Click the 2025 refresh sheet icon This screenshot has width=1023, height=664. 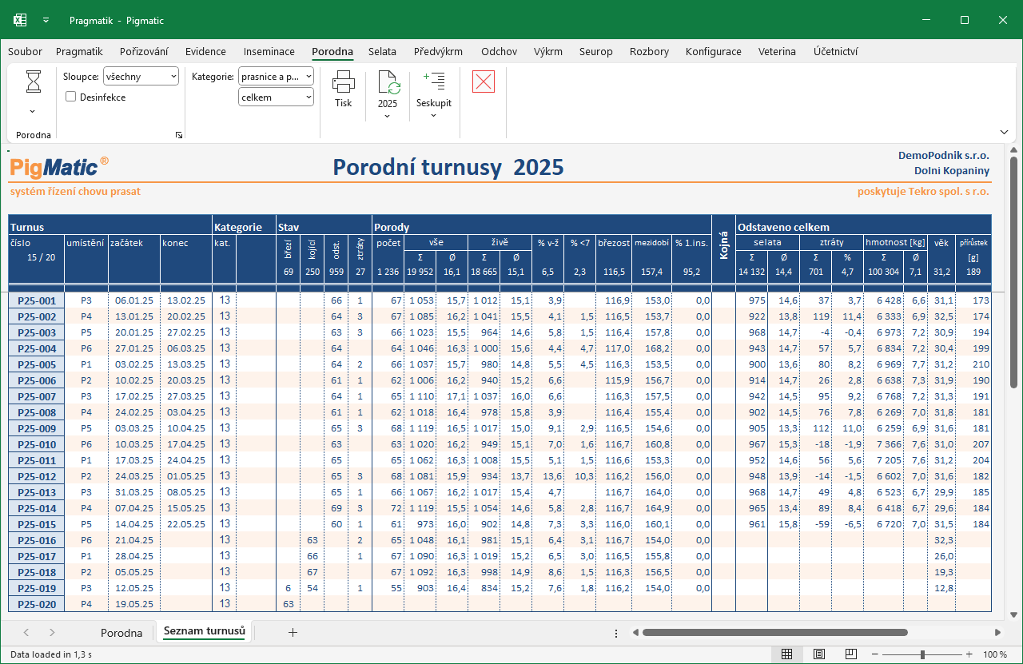point(388,82)
